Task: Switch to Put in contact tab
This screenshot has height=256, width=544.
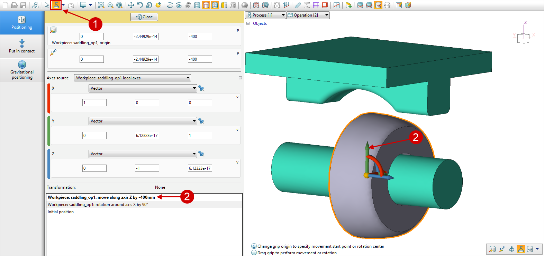Action: pos(22,46)
